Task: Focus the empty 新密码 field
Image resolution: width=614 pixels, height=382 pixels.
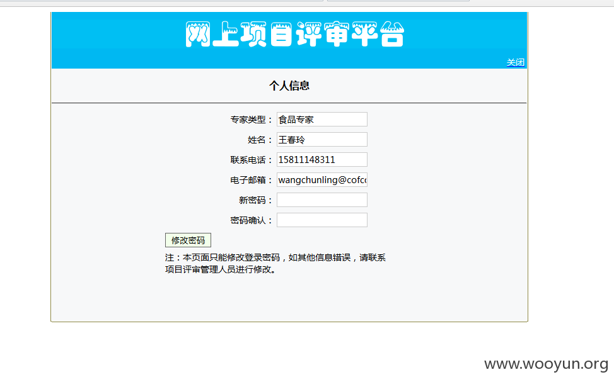Action: [x=322, y=199]
